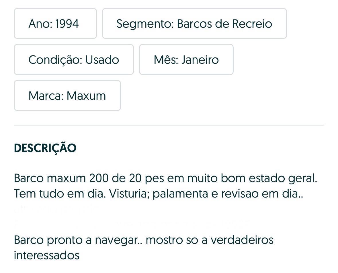Click the sentence "Tem tudo em dia"
The height and width of the screenshot is (273, 338).
pyautogui.click(x=60, y=194)
